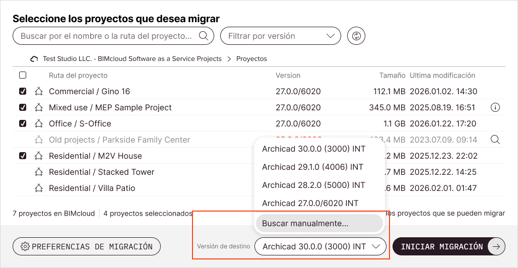Click the refresh project list icon
Image resolution: width=518 pixels, height=268 pixels.
pyautogui.click(x=356, y=36)
